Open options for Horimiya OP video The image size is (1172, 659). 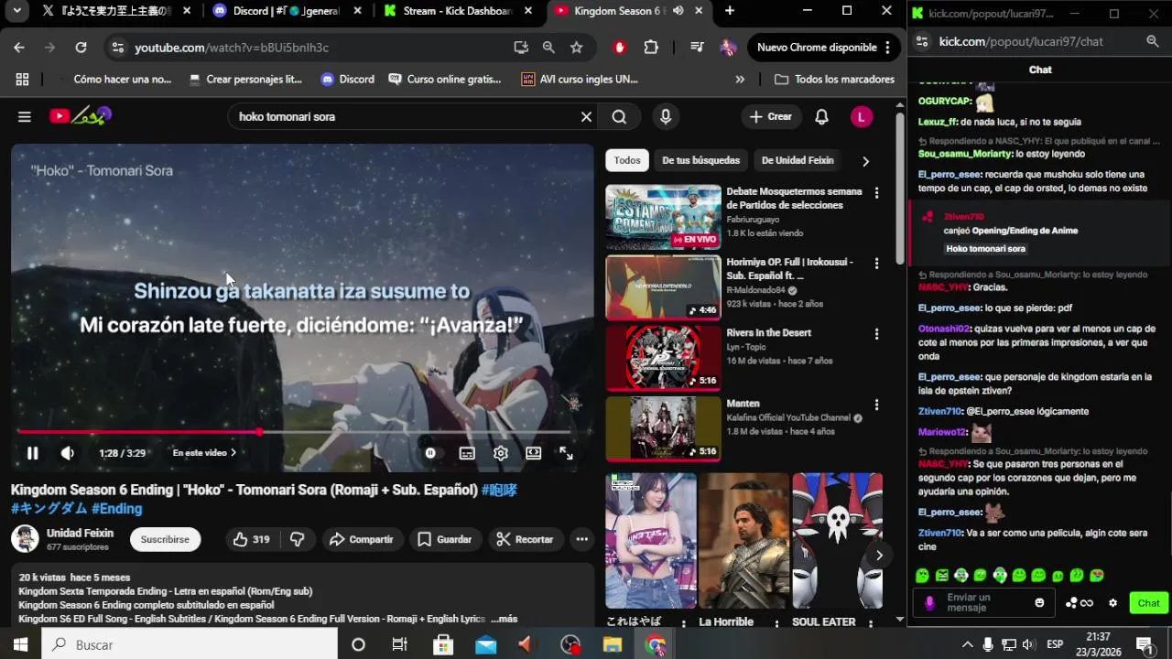[x=876, y=263]
